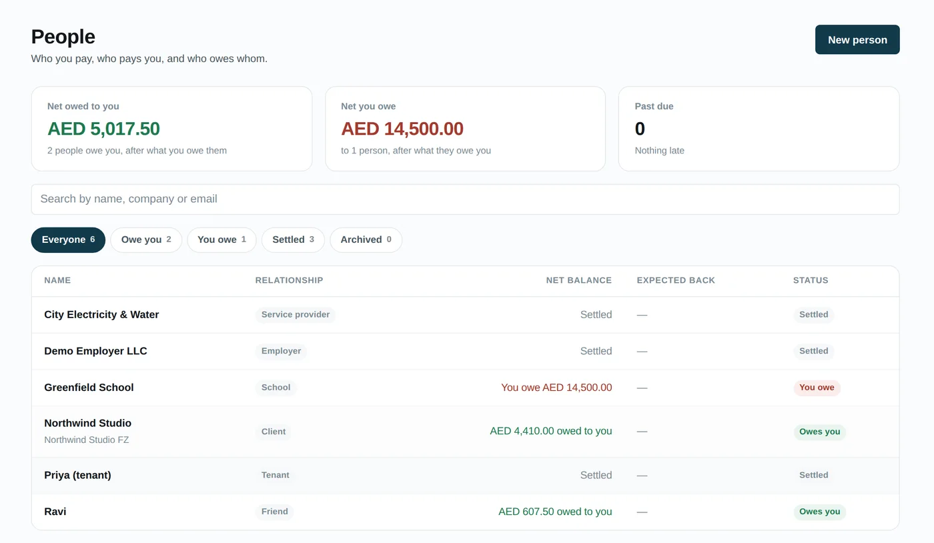
Task: Click the Friend relationship tag
Action: (274, 512)
